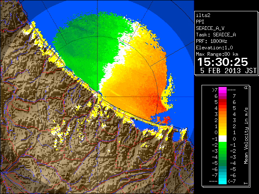Screen dimensions: 259x194
Task: Click the timestamp '15:30:25'
Action: pyautogui.click(x=223, y=62)
